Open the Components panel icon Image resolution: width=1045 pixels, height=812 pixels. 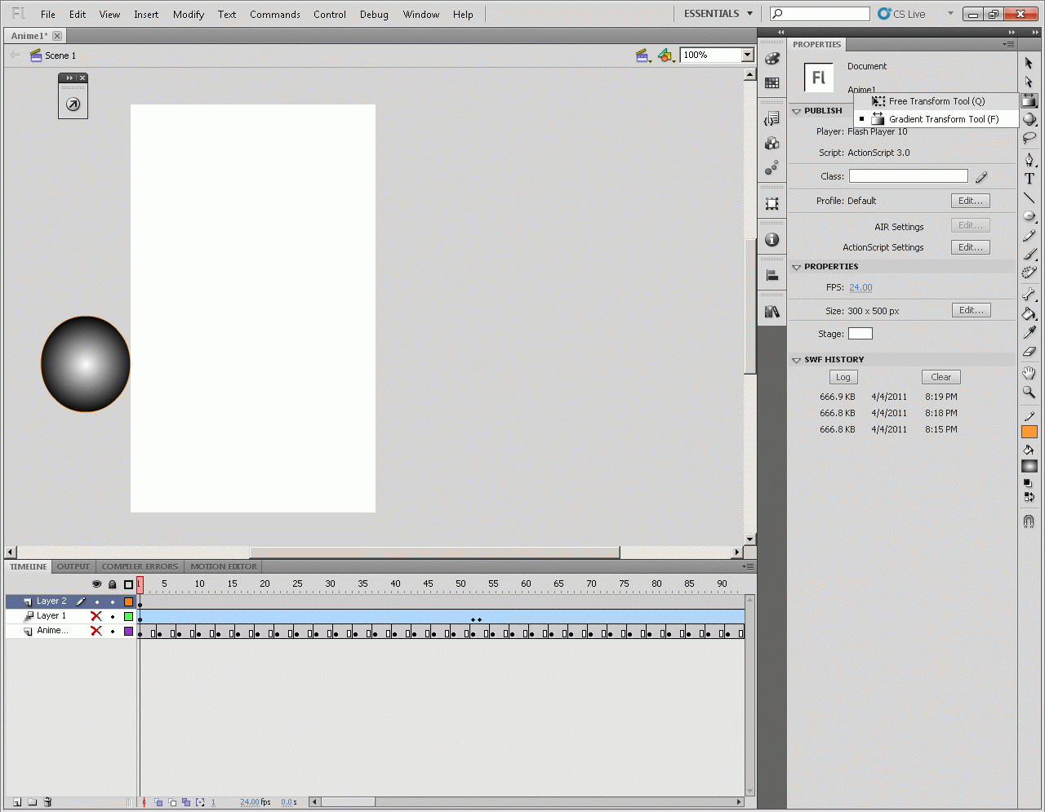pyautogui.click(x=772, y=144)
